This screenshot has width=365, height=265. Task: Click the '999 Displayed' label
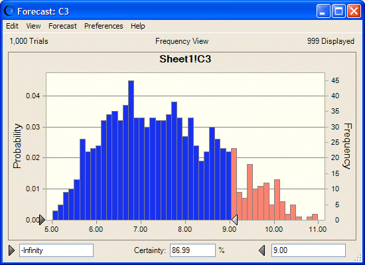coord(330,41)
